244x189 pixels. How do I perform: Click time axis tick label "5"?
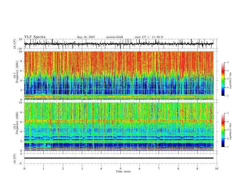click(x=120, y=169)
